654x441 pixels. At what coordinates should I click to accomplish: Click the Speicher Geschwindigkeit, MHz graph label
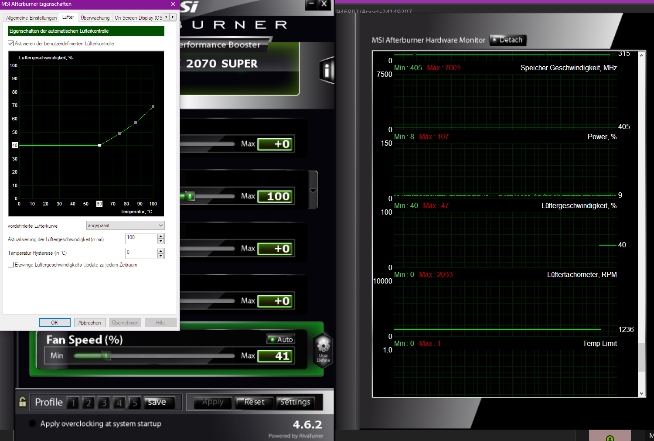tap(569, 68)
